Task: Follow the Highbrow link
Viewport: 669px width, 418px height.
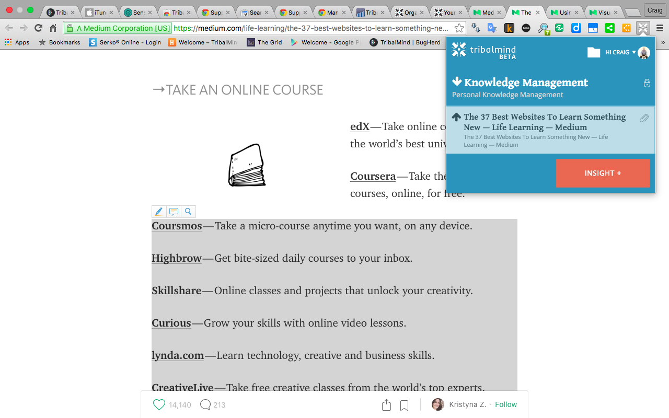Action: tap(177, 258)
